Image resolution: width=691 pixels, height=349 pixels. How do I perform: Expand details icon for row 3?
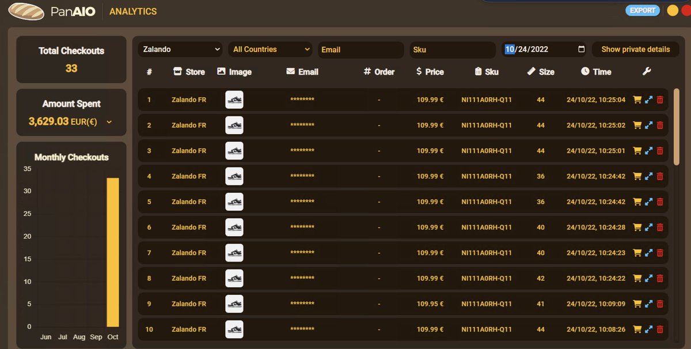point(649,150)
